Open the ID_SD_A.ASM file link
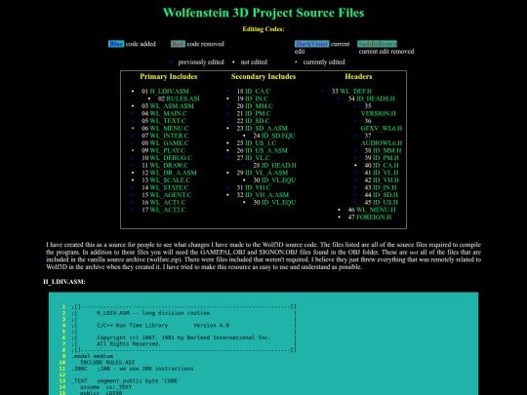Viewport: 527px width, 395px height. 266,129
